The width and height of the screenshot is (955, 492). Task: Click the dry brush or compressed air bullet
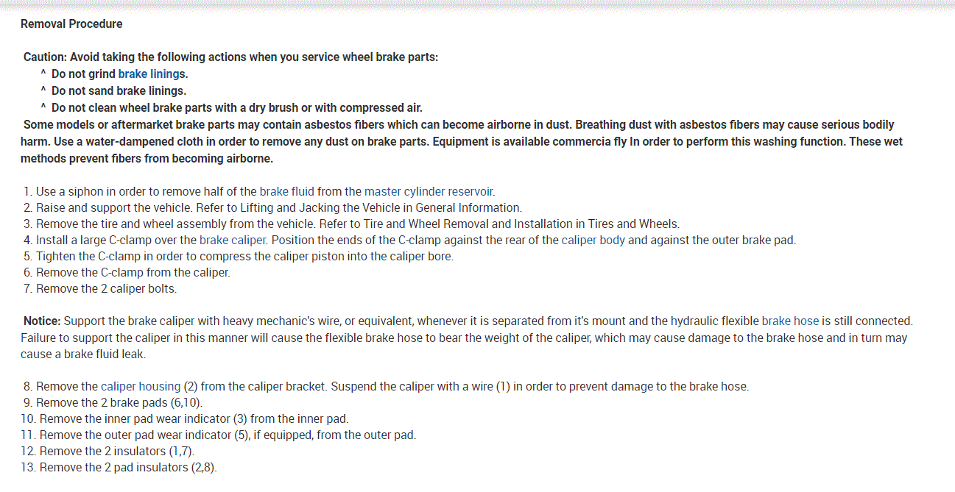pos(236,107)
